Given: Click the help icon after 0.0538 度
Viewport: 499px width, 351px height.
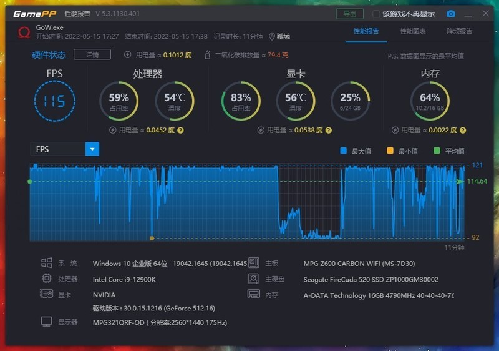Looking at the screenshot, I should click(329, 131).
